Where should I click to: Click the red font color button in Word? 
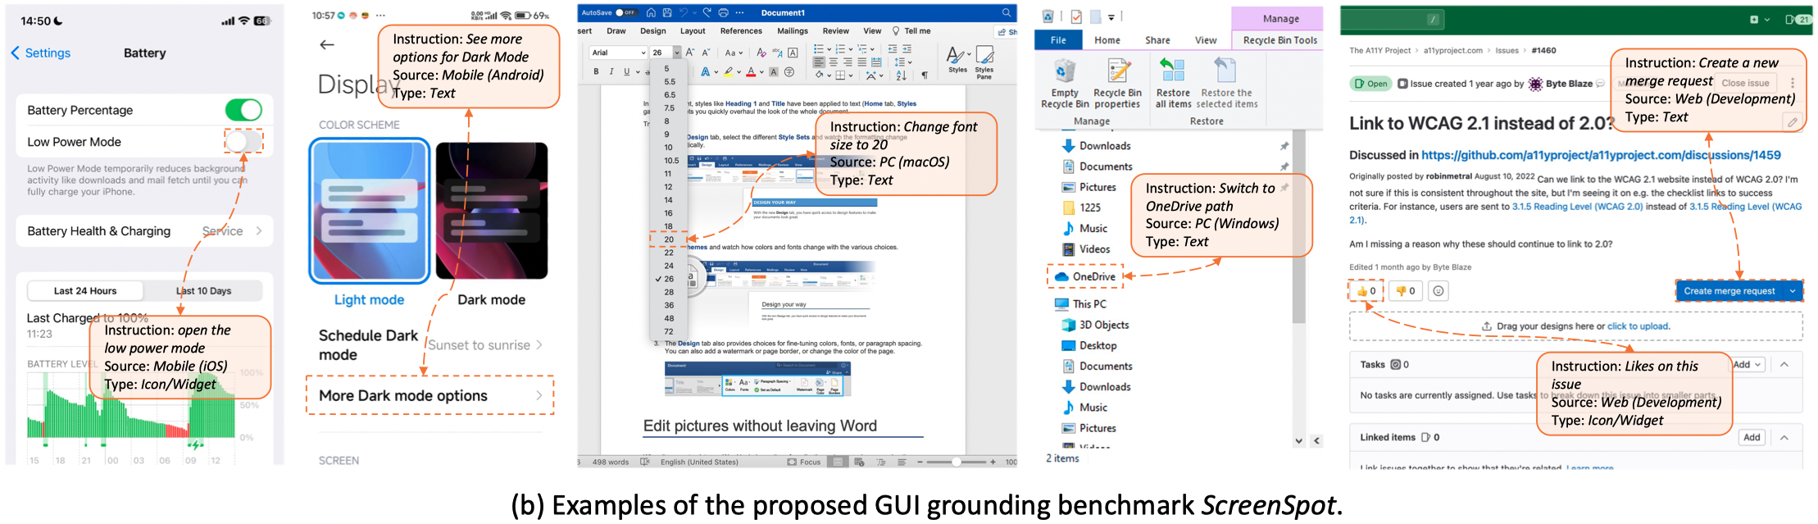751,72
